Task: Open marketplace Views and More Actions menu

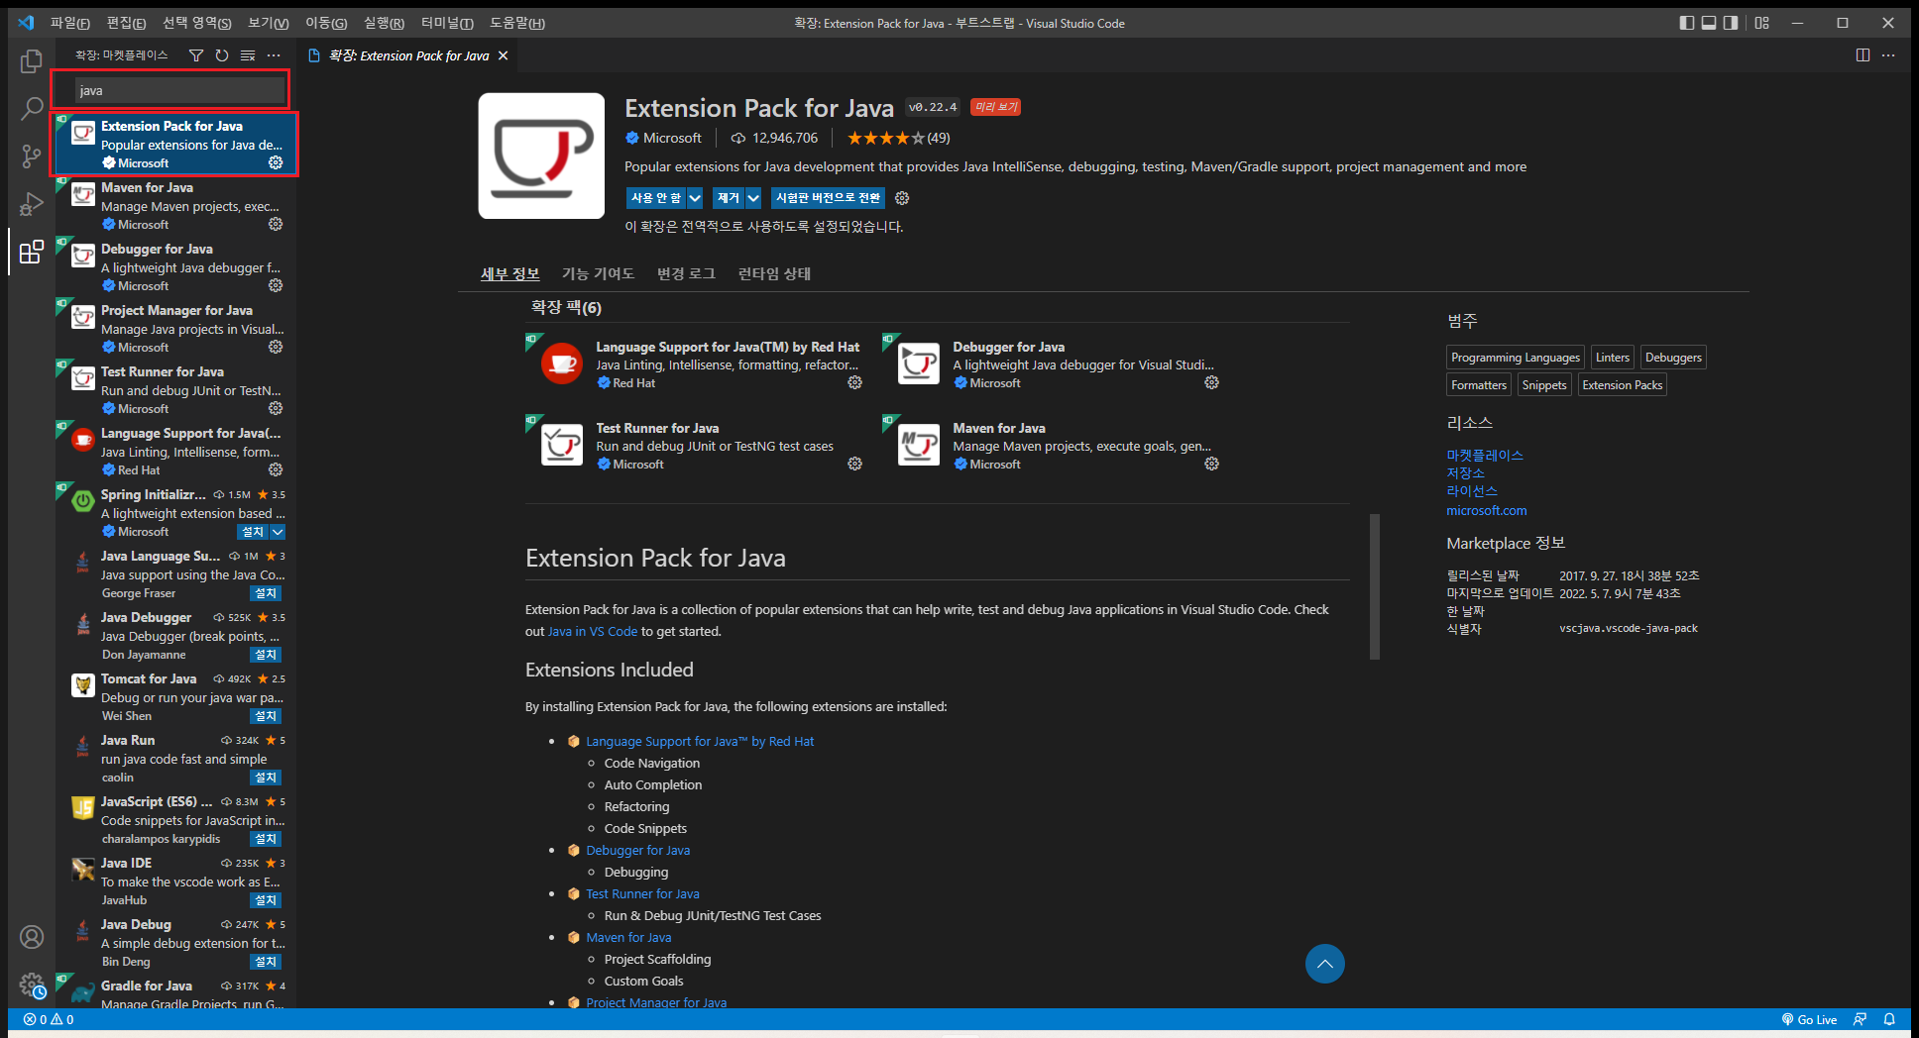Action: pyautogui.click(x=274, y=55)
